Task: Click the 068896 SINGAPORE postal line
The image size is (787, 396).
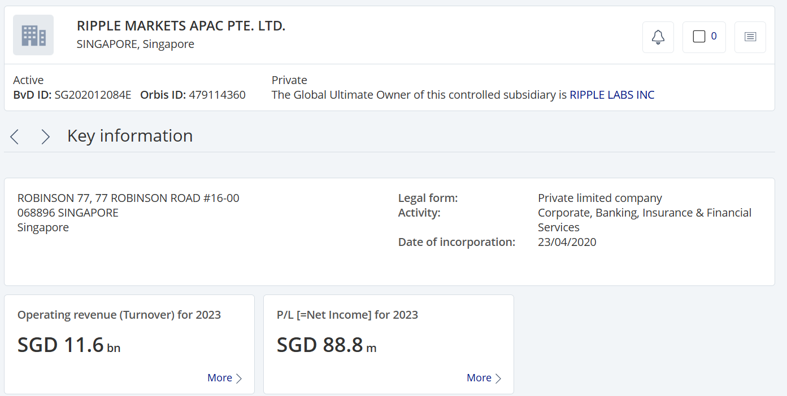Action: coord(68,213)
